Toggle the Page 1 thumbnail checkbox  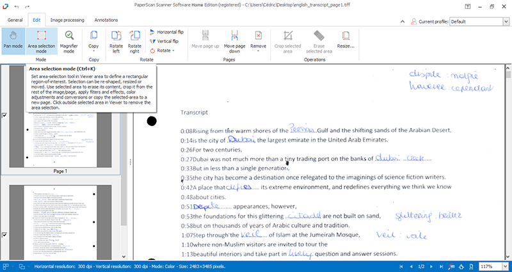[x=4, y=115]
